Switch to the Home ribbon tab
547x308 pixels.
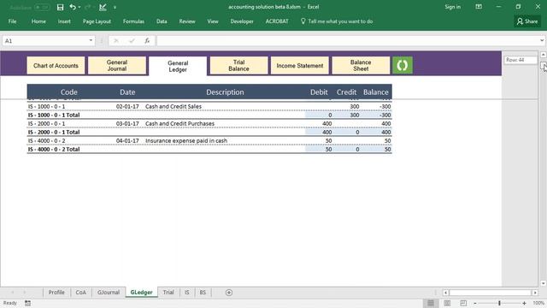[x=38, y=21]
